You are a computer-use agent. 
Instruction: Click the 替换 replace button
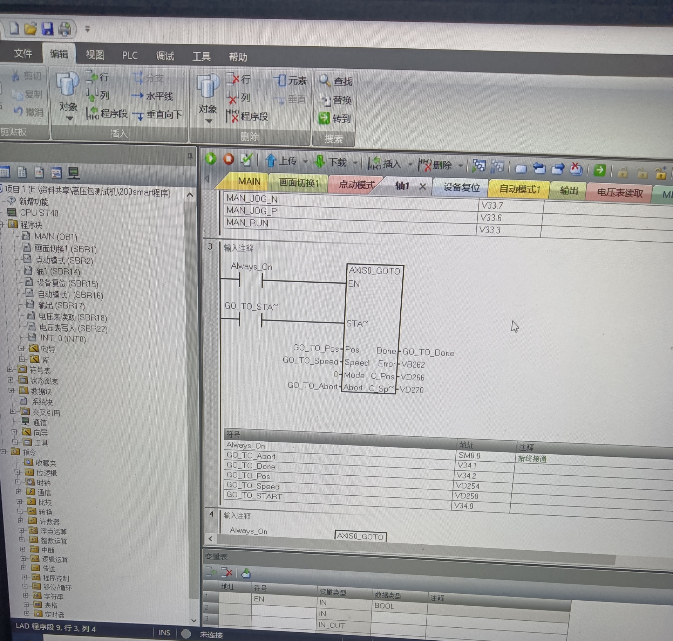pos(336,100)
